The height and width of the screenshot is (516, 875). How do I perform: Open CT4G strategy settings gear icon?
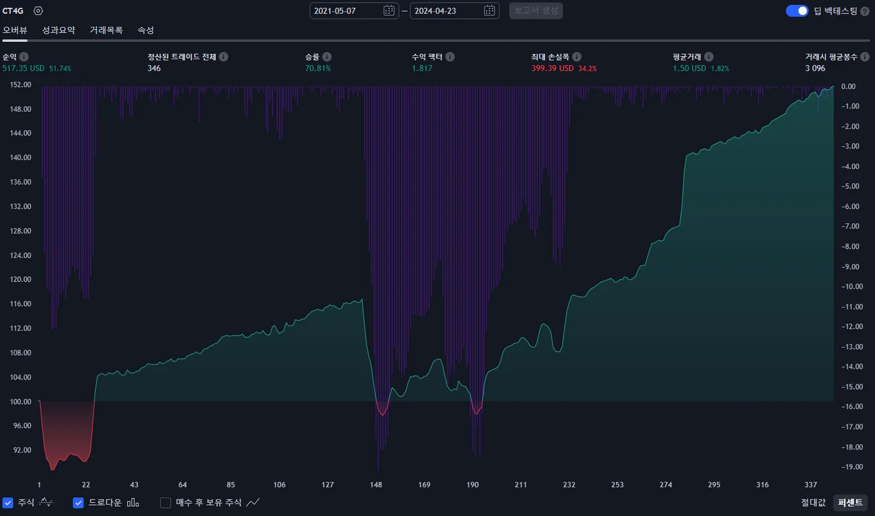pyautogui.click(x=38, y=11)
